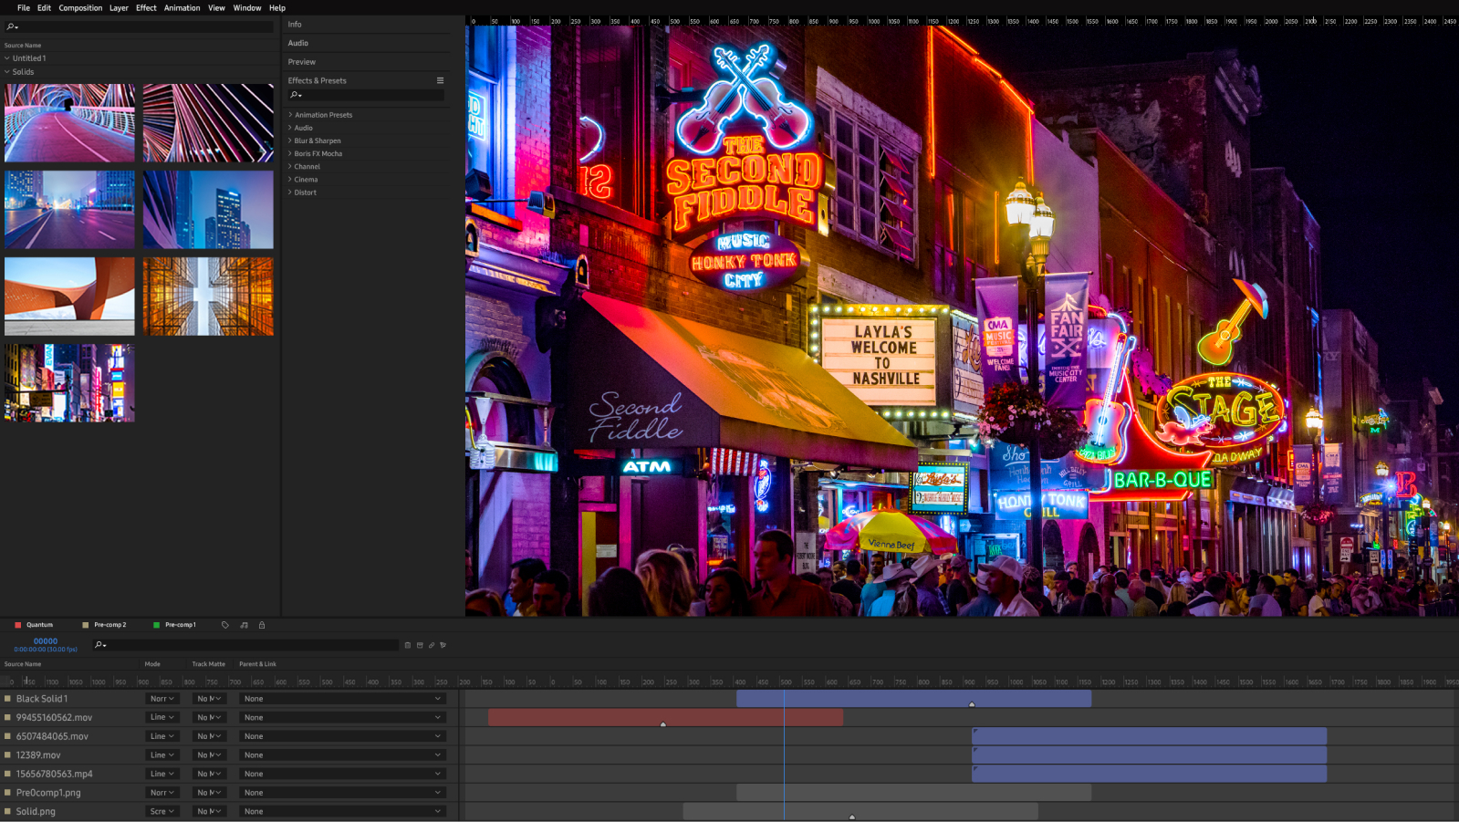The width and height of the screenshot is (1459, 822).
Task: Click the first icon right of timeline search
Action: pos(408,645)
